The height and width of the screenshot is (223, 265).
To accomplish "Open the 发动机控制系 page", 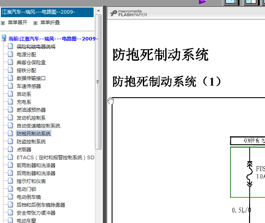I will (x=31, y=118).
